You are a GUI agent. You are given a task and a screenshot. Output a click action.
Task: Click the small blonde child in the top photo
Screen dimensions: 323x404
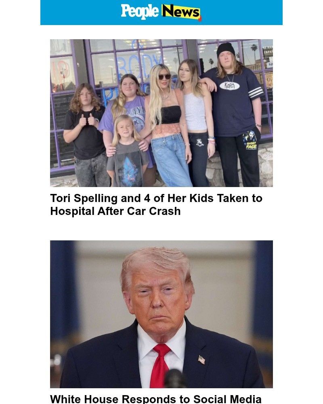pos(127,151)
